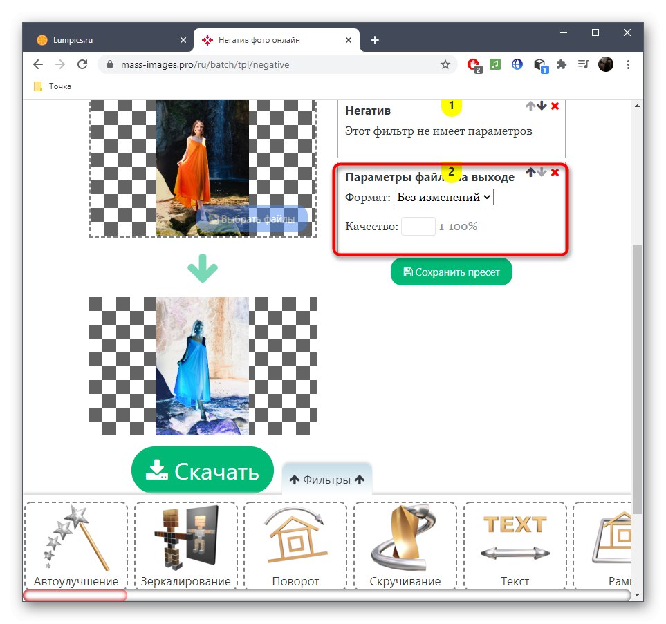Open the Точка bookmark folder
The image size is (666, 624).
point(53,86)
